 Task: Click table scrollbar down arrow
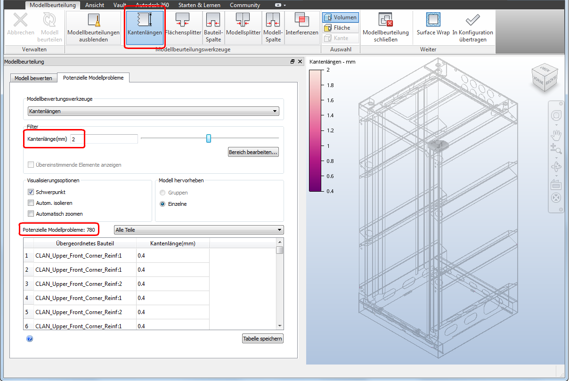[x=280, y=326]
